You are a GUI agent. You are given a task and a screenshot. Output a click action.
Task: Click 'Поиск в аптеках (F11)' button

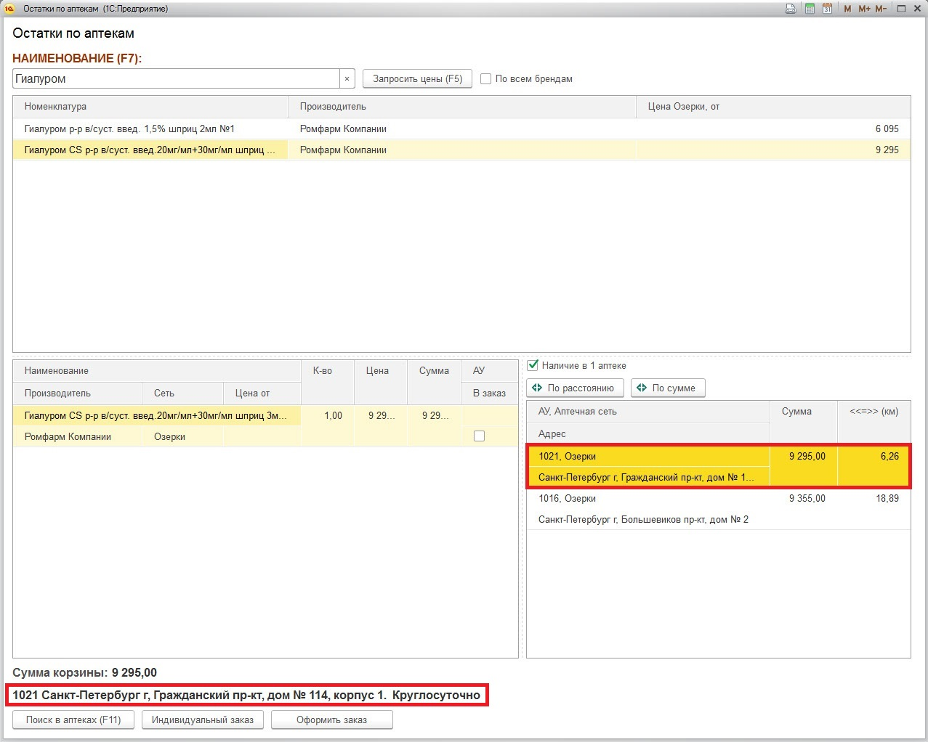[x=73, y=719]
